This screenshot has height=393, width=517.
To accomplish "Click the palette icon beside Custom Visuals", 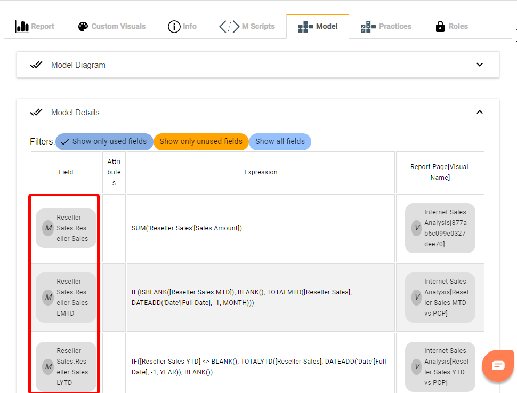I will click(83, 27).
